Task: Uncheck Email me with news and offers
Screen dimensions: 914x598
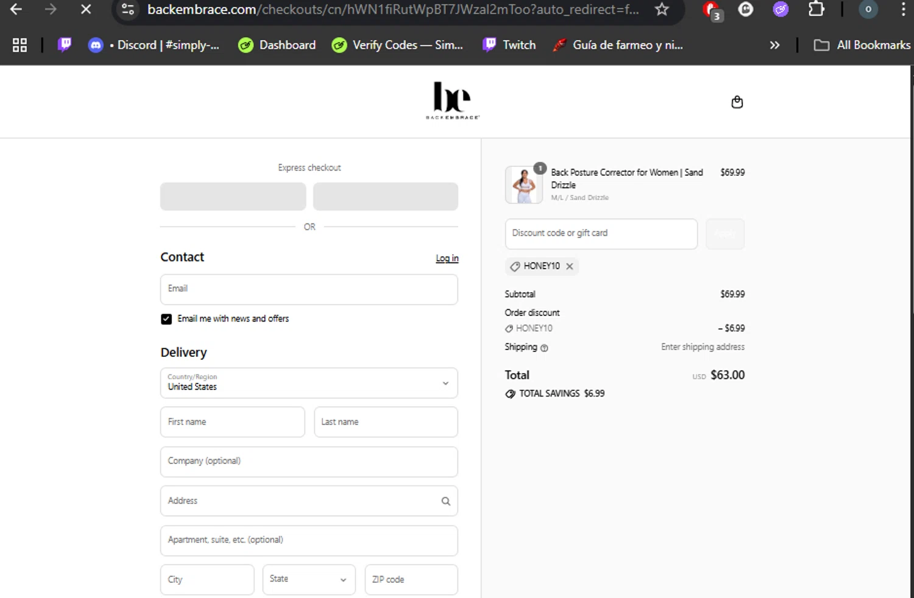Action: click(166, 319)
